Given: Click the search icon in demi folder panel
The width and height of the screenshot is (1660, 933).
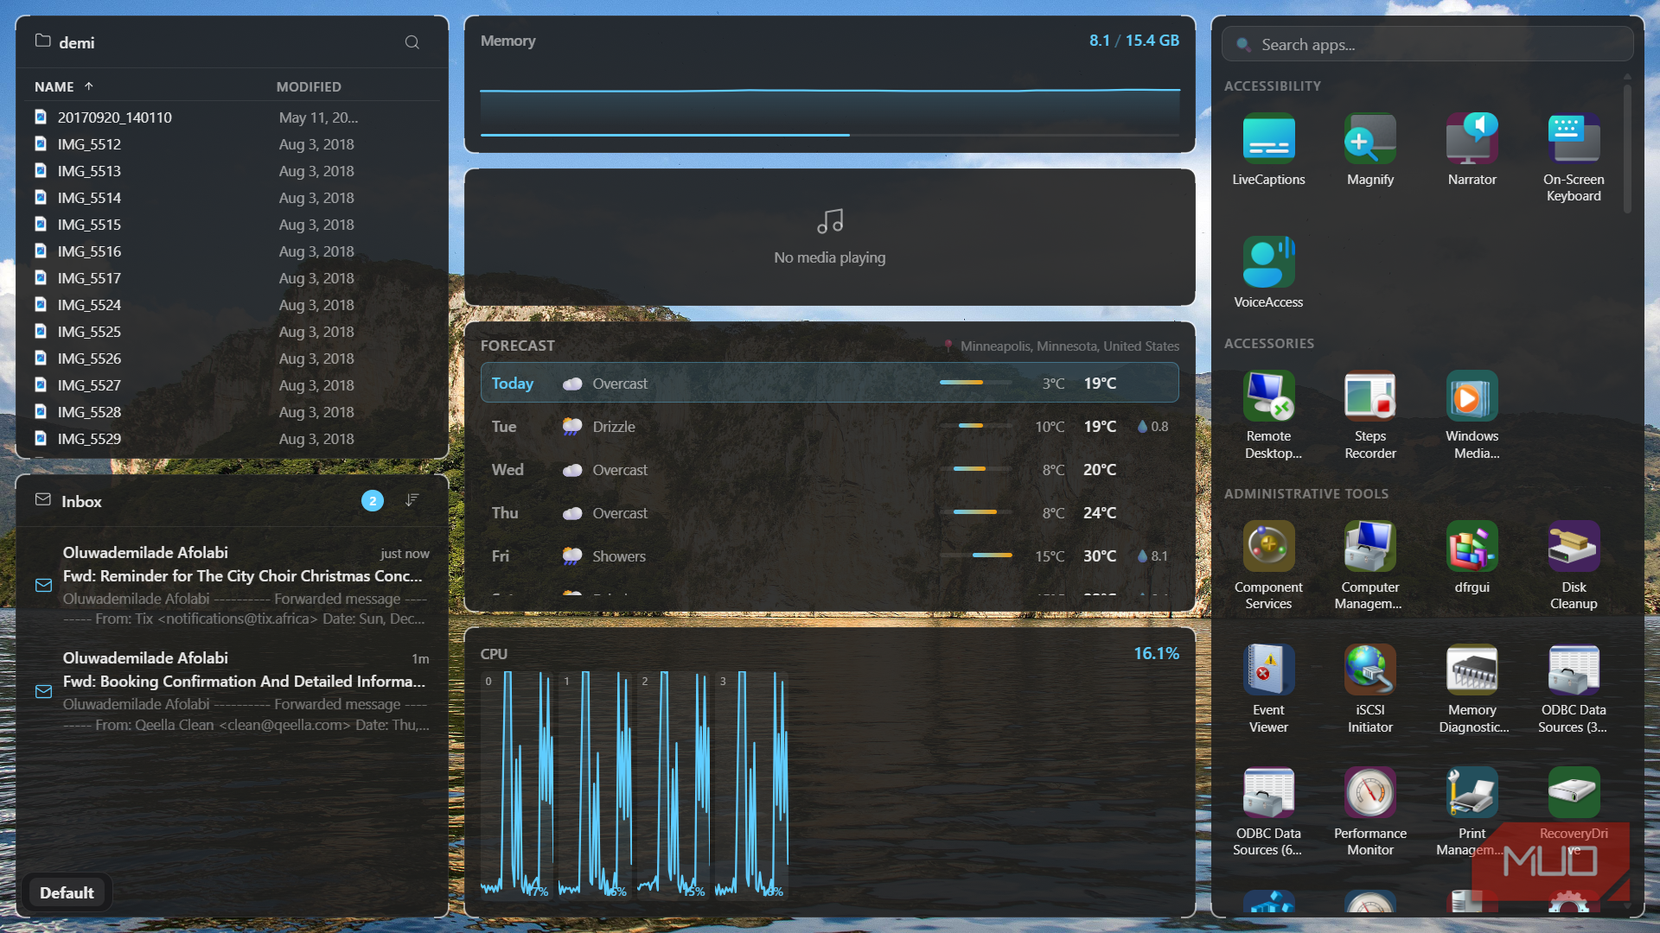Looking at the screenshot, I should click(x=412, y=42).
